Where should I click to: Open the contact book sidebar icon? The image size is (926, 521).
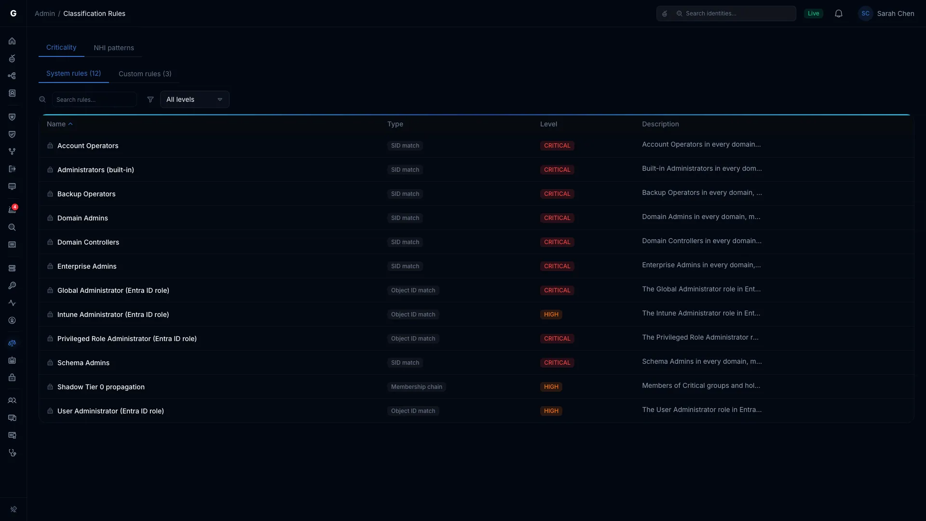12,93
